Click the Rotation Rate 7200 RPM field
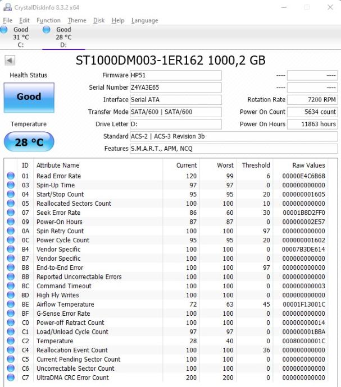The width and height of the screenshot is (341, 387). point(312,100)
